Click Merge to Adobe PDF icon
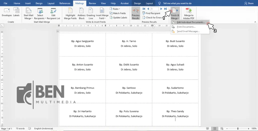Viewport: 258px width, 131px height. pos(189,14)
